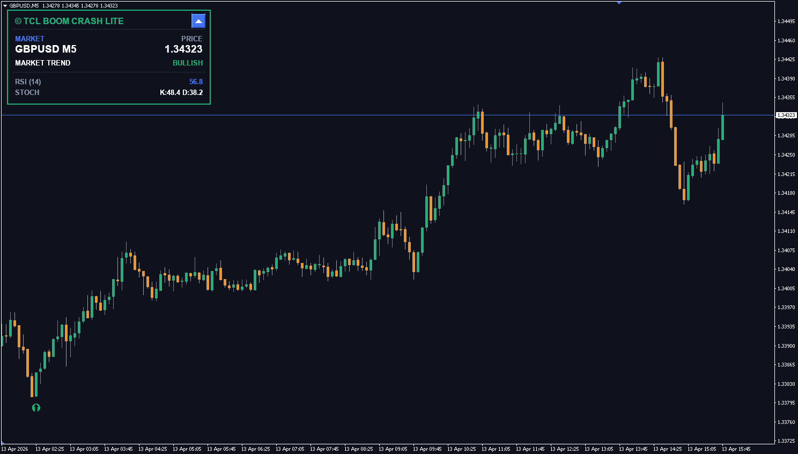Viewport: 798px width, 454px height.
Task: Click the stochastic K:48.4 D:38.2 reading
Action: (181, 92)
